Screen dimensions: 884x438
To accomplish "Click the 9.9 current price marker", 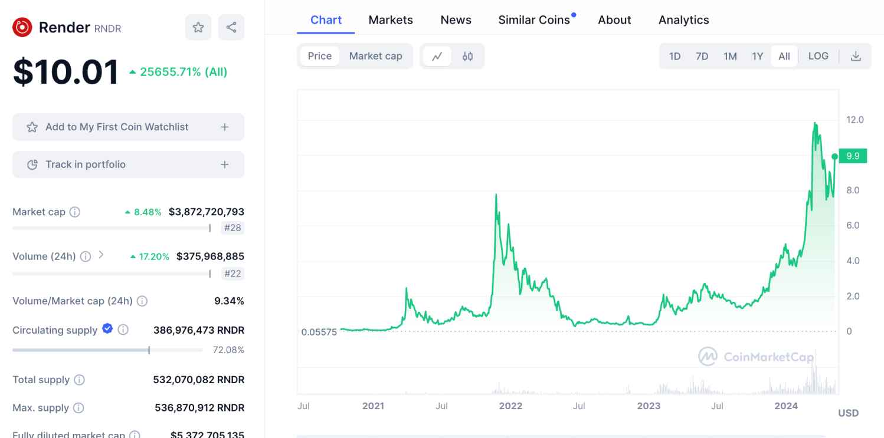I will point(852,156).
